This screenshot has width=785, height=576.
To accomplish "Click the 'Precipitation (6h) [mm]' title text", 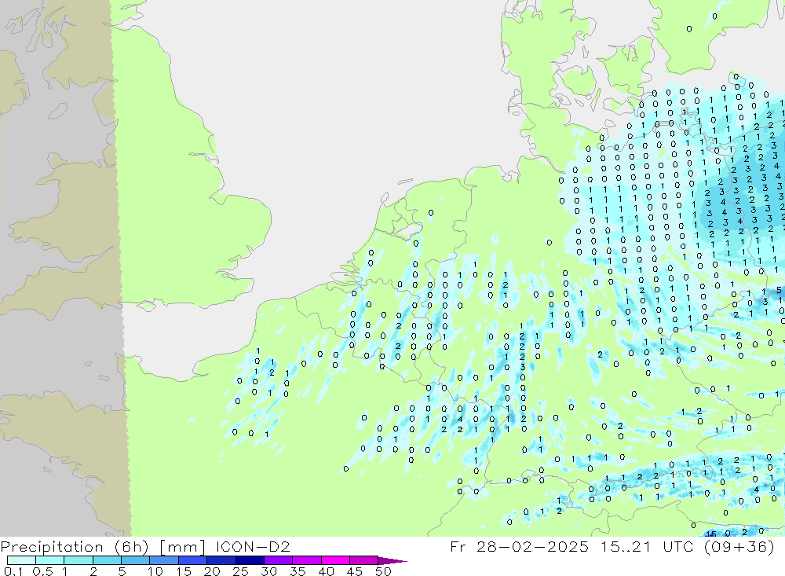I will pyautogui.click(x=103, y=547).
